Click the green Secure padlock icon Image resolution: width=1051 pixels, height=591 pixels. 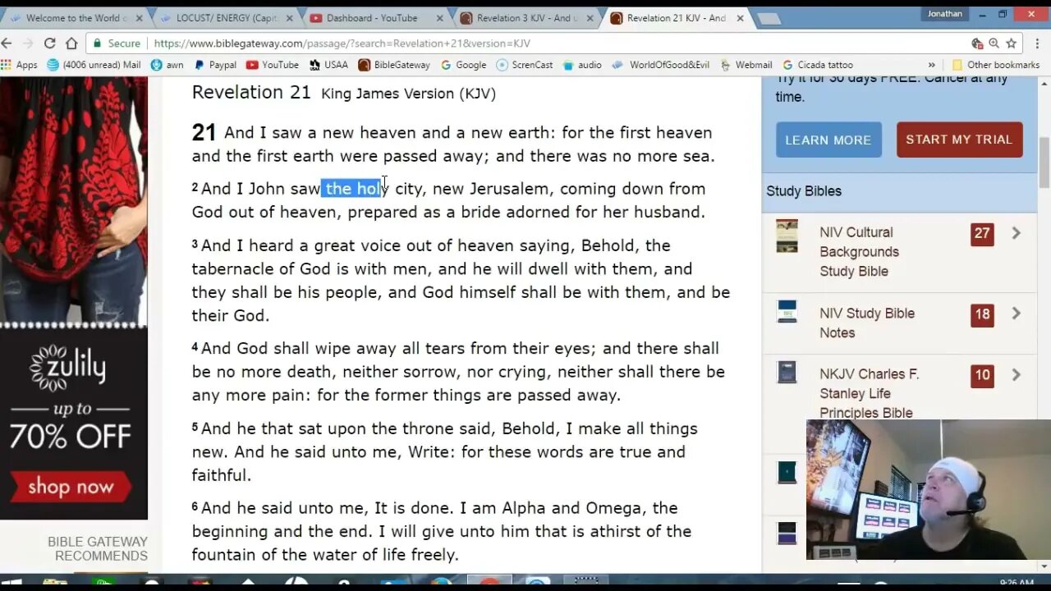tap(98, 44)
